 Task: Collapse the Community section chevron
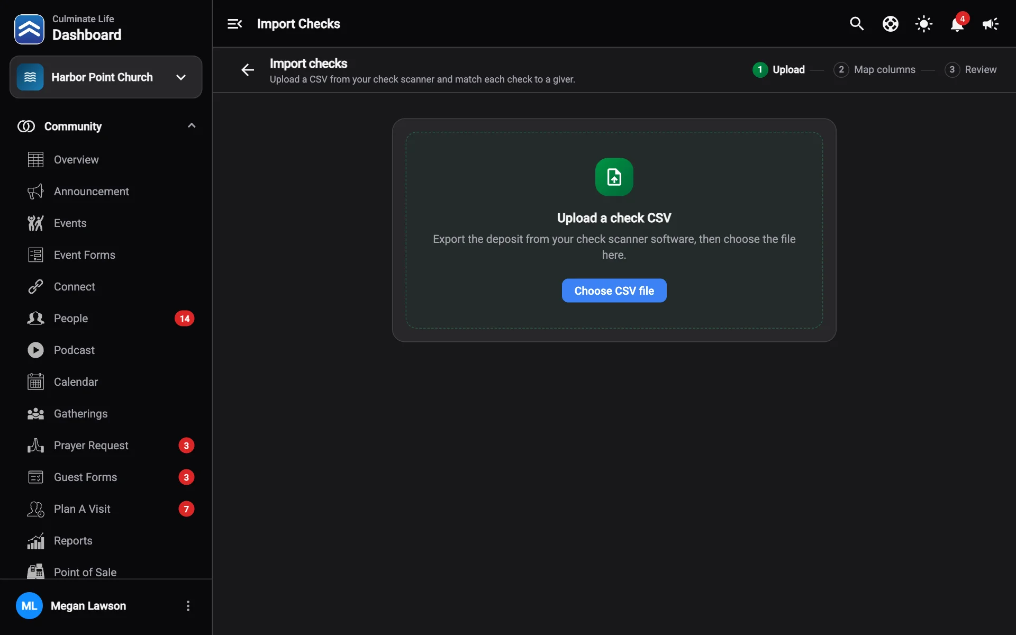192,126
